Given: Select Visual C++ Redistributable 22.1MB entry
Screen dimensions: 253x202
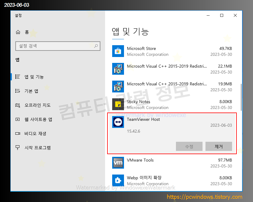Looking at the screenshot, I should click(172, 69).
